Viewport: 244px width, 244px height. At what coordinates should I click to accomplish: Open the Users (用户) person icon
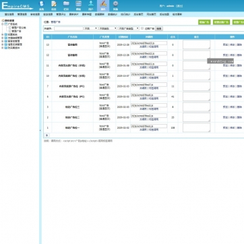pyautogui.click(x=91, y=5)
